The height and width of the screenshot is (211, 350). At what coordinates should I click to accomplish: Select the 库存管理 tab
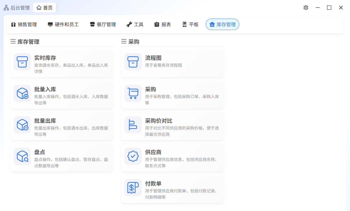click(x=222, y=25)
